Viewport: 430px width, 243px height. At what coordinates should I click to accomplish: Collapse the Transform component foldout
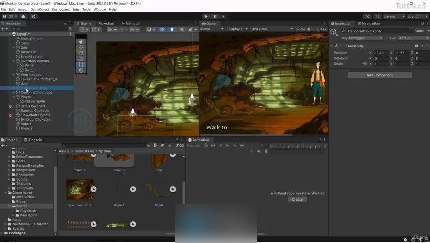(332, 46)
